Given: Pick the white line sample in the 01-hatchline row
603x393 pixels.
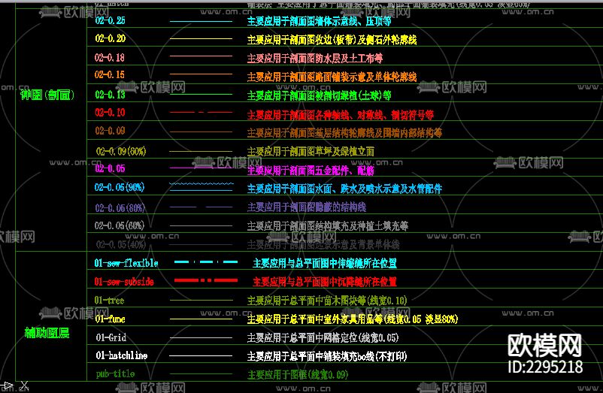Looking at the screenshot, I should click(x=202, y=356).
